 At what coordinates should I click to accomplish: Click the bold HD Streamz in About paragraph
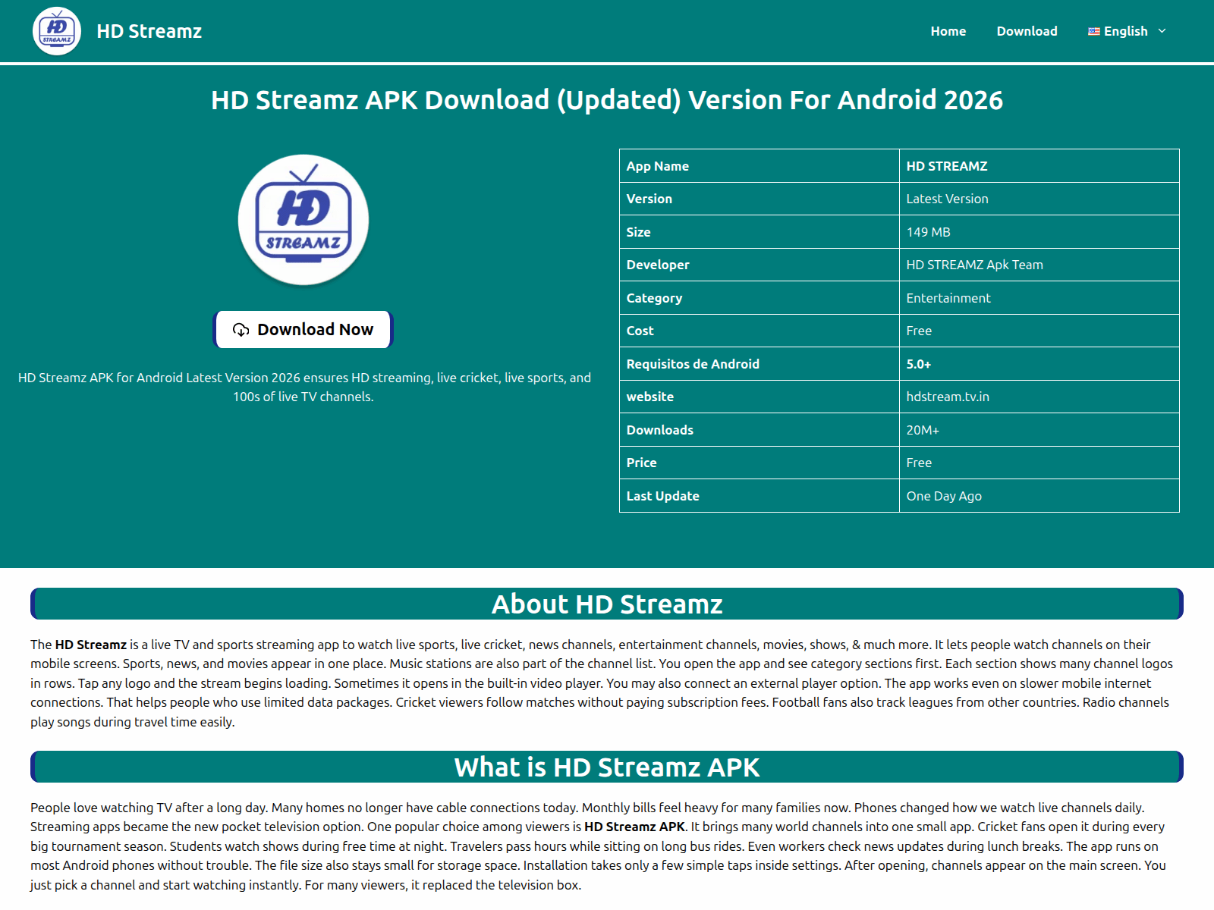[x=91, y=645]
